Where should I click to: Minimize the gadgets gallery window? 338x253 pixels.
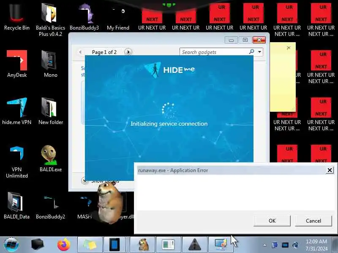[231, 40]
